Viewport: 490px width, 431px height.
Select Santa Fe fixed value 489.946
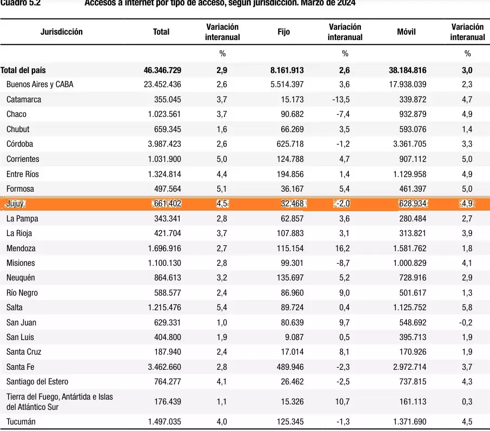coord(290,367)
